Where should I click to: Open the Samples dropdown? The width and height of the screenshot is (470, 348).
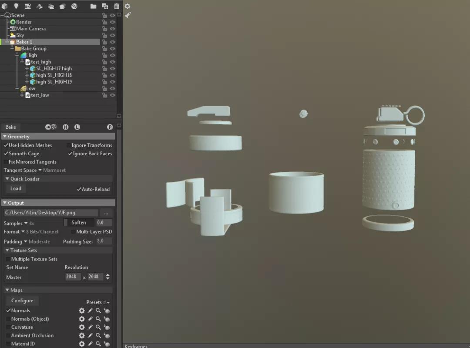[26, 223]
